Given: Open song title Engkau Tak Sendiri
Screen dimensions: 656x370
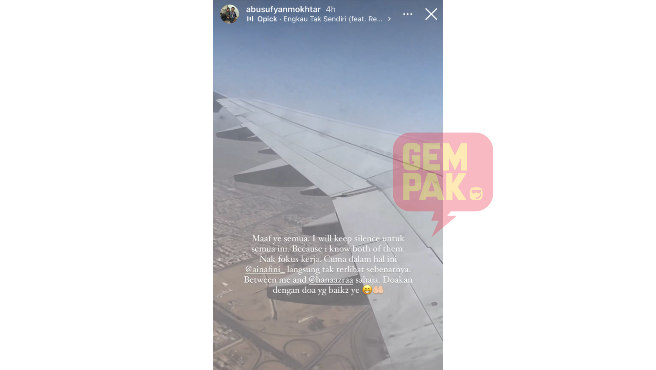Looking at the screenshot, I should pos(333,19).
